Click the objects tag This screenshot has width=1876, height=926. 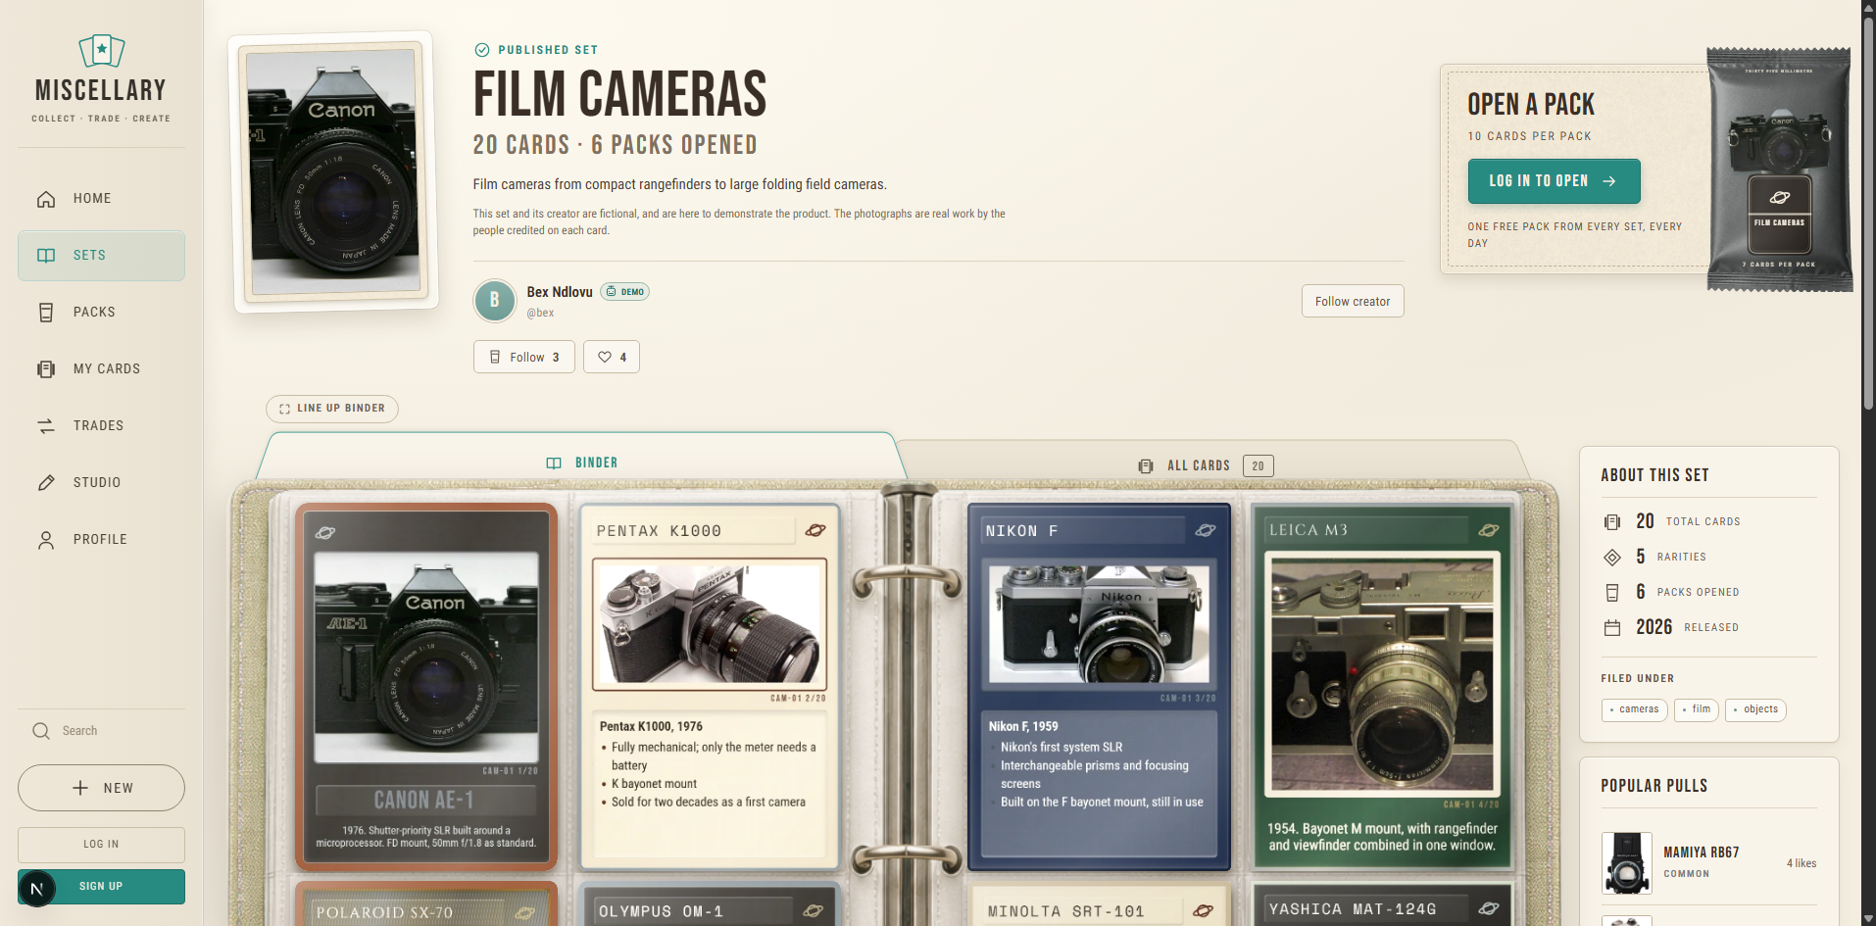click(1755, 709)
